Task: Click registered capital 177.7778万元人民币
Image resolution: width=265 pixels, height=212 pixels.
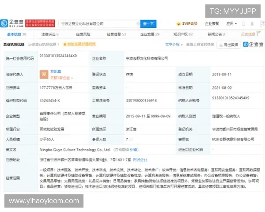Action: coord(56,88)
